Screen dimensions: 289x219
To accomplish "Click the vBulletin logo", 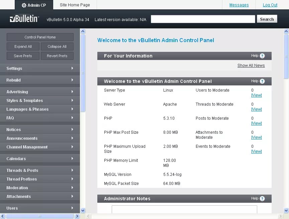I will pyautogui.click(x=24, y=19).
